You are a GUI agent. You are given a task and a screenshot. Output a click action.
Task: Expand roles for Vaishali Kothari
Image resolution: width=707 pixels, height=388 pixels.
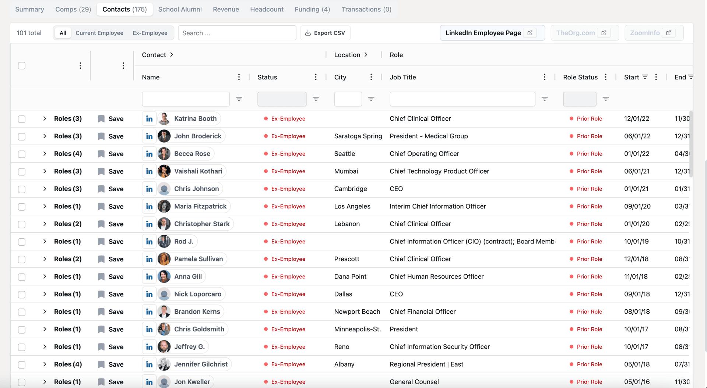coord(45,171)
